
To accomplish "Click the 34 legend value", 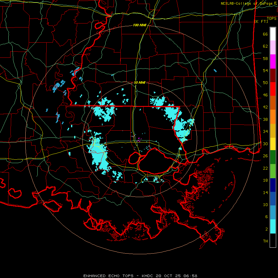I will pos(265,132).
